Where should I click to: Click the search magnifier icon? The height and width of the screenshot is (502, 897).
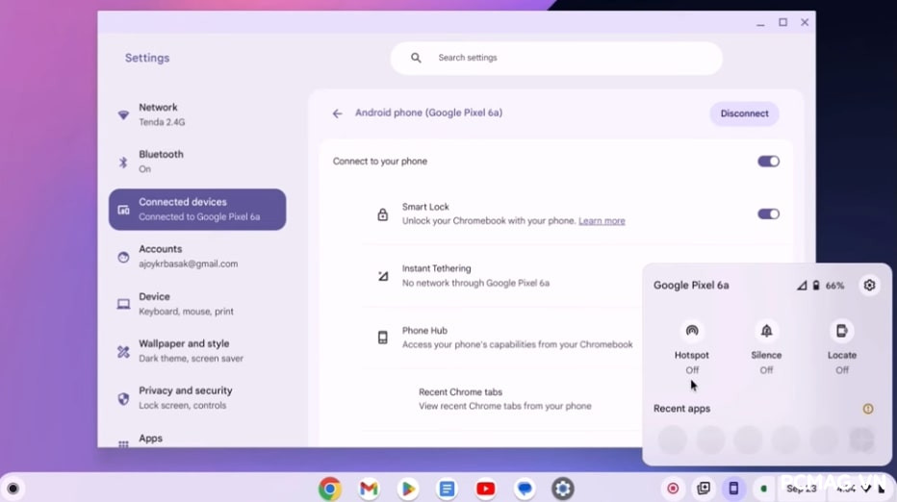(x=416, y=58)
